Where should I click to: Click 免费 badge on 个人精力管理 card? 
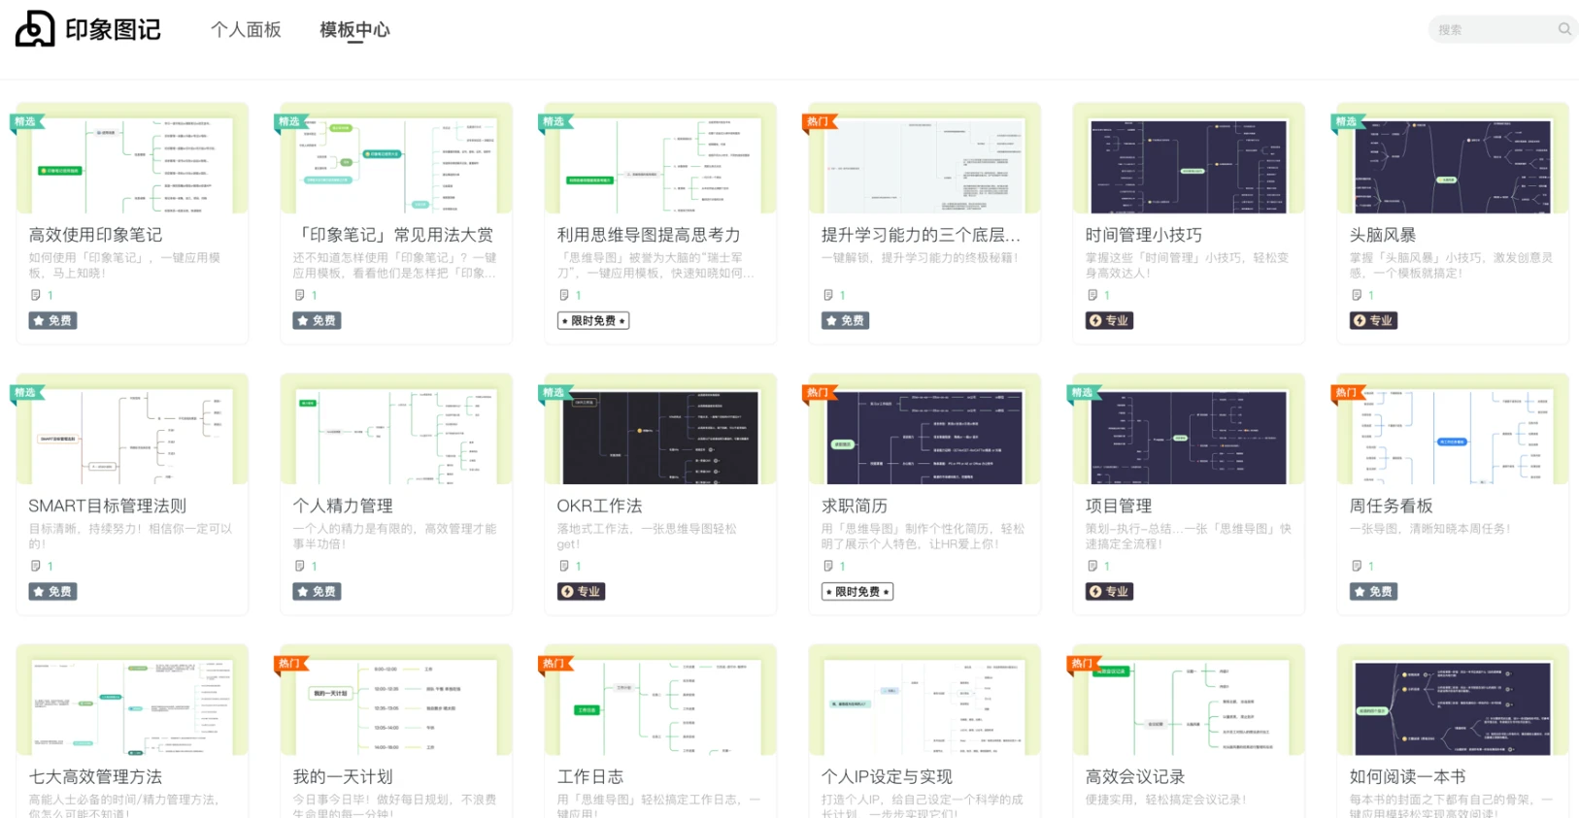tap(318, 591)
